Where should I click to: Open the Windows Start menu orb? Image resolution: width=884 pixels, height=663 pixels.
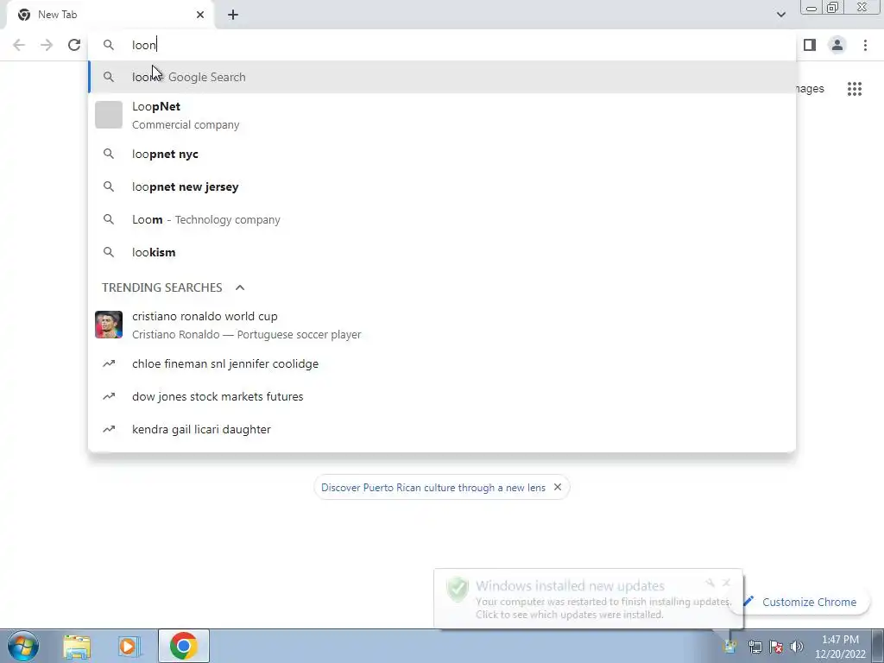tap(23, 646)
